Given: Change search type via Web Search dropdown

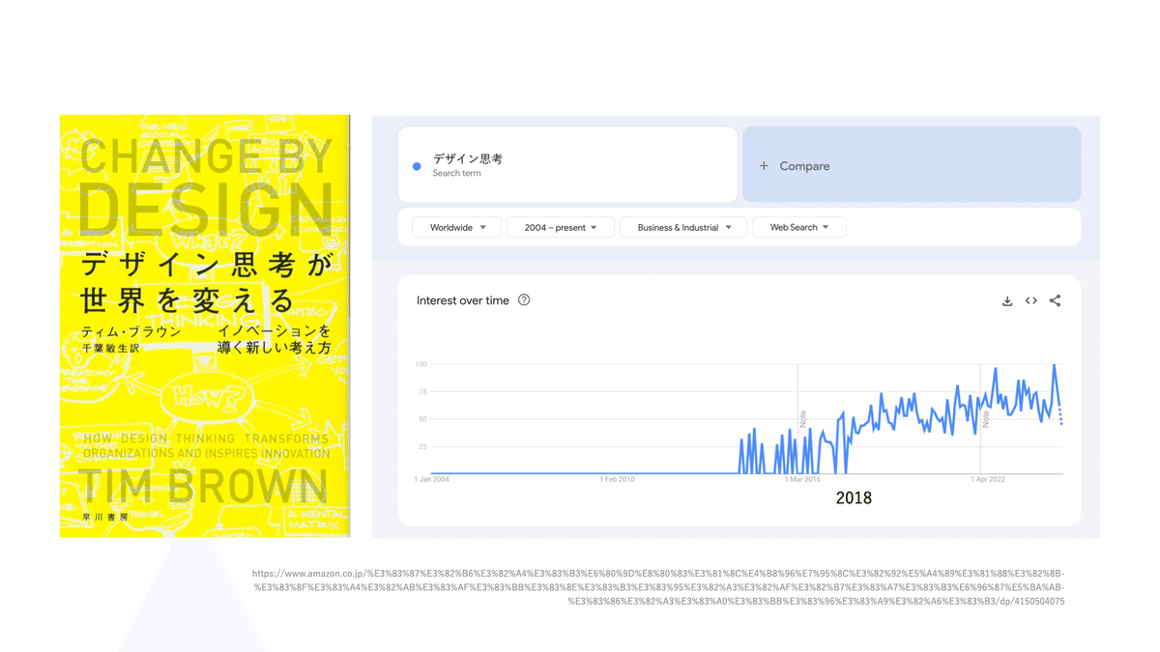Looking at the screenshot, I should coord(798,226).
